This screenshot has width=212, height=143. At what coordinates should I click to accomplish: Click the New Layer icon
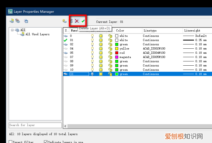pos(64,21)
